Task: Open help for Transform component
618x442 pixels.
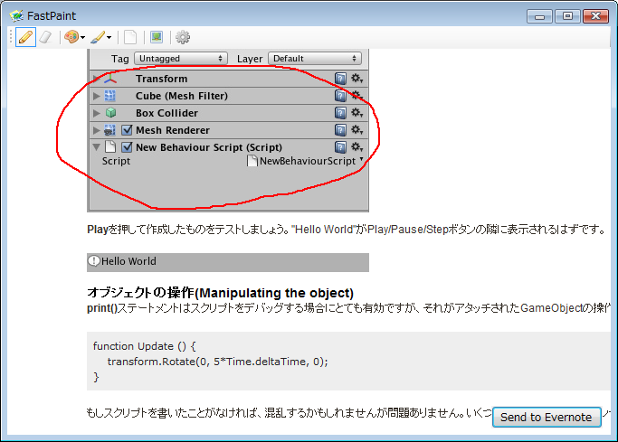Action: (x=340, y=79)
